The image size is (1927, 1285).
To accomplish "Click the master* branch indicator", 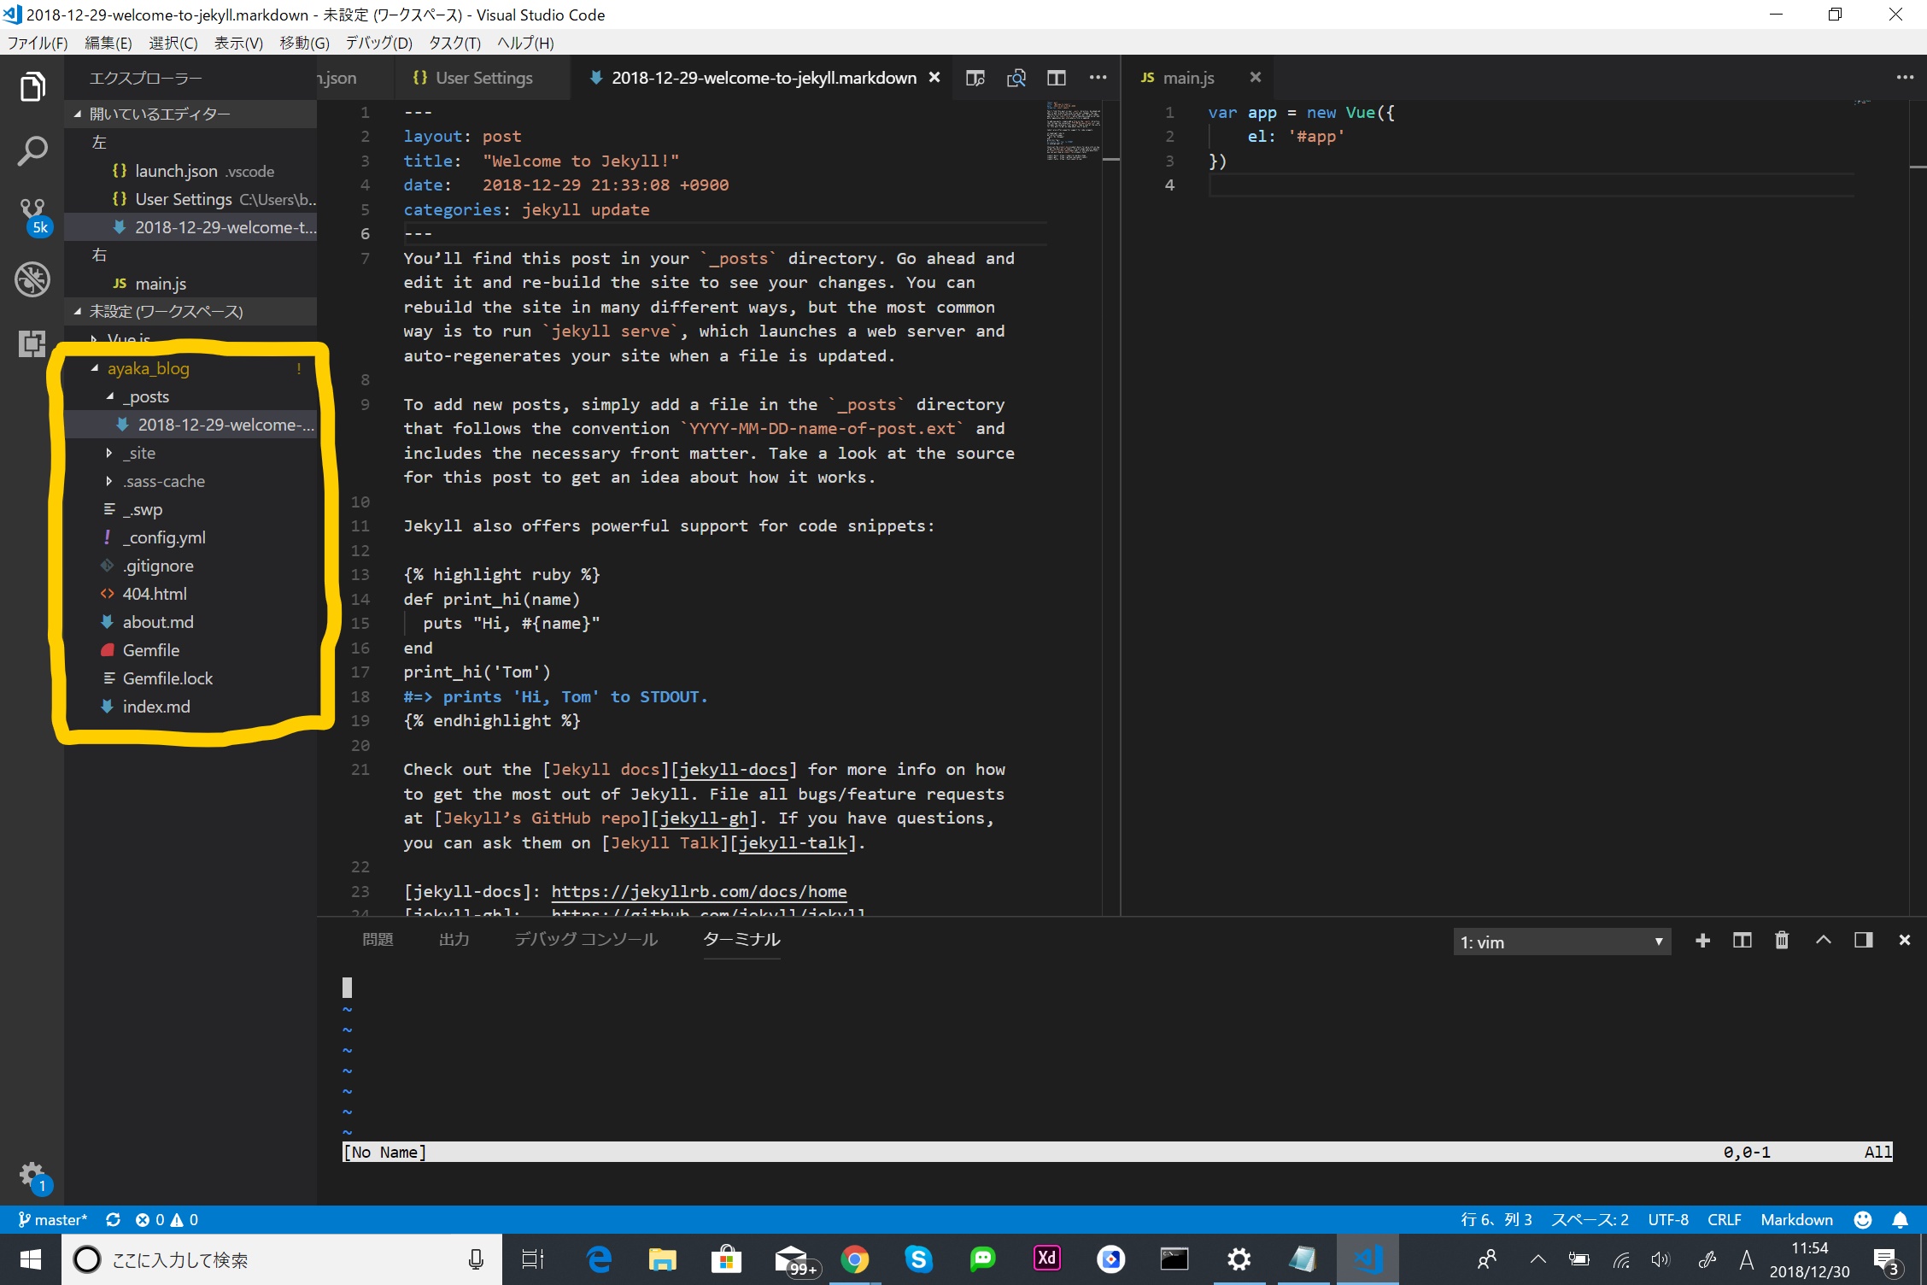I will point(53,1219).
